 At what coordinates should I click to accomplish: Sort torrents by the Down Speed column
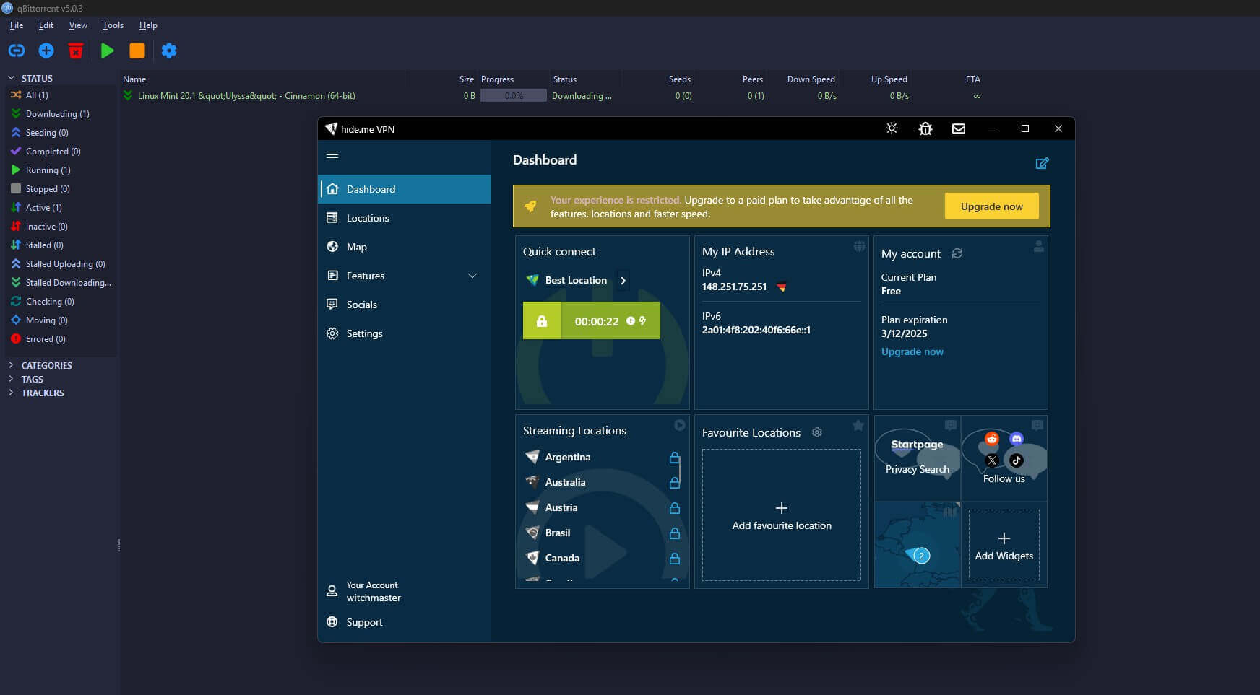point(811,79)
